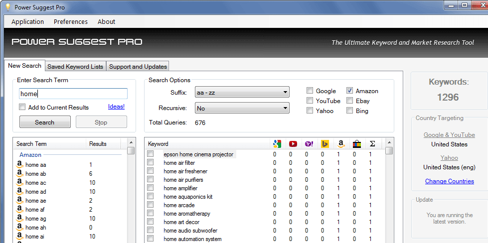Tick checkbox for 'home amplifier'
The image size is (488, 243).
[151, 188]
